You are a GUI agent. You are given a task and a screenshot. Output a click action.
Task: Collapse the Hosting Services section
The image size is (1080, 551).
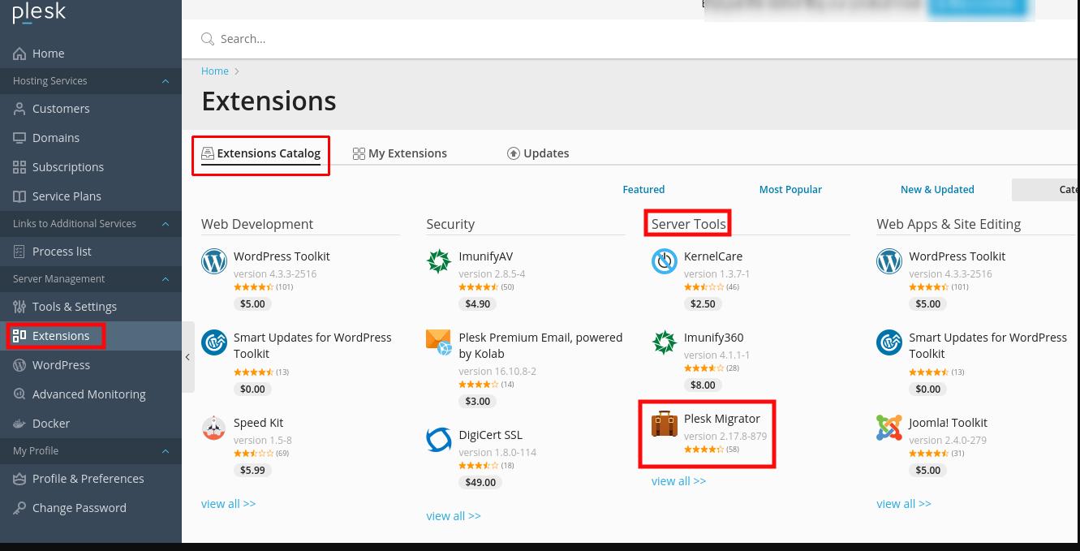coord(166,81)
